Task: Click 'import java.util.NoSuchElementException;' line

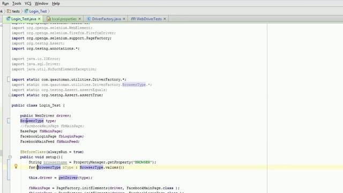Action: [x=54, y=69]
